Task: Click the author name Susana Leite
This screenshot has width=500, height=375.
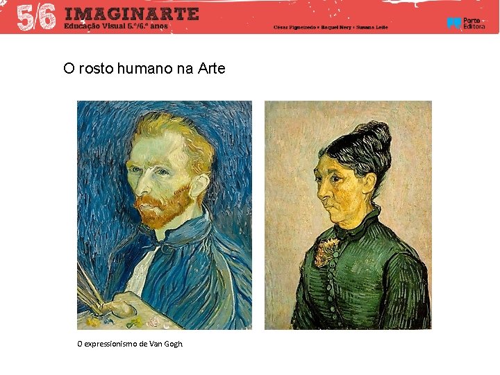Action: coord(372,27)
